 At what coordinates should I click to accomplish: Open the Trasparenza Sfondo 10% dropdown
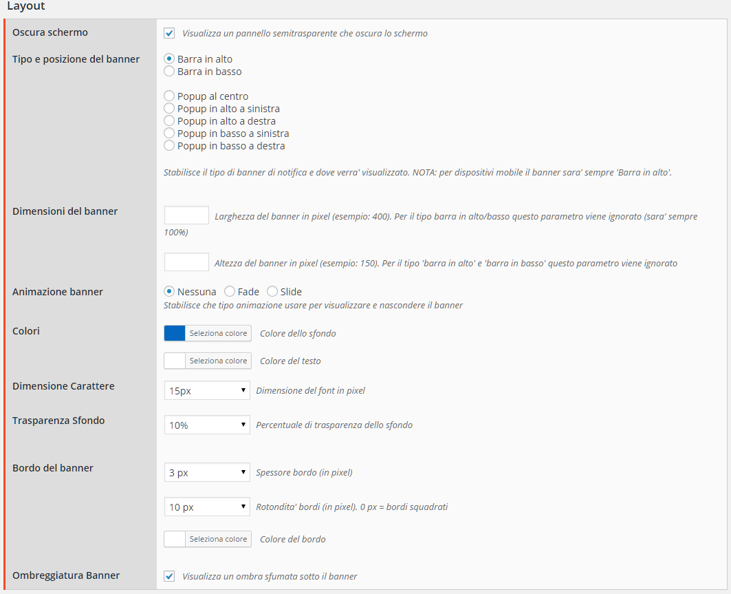(x=207, y=425)
